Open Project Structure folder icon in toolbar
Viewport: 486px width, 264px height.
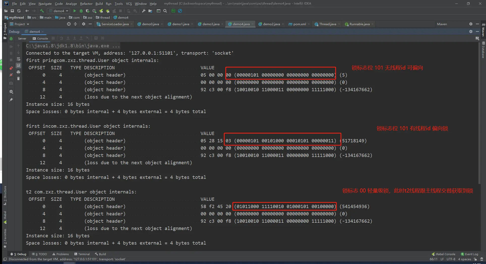tap(150, 11)
